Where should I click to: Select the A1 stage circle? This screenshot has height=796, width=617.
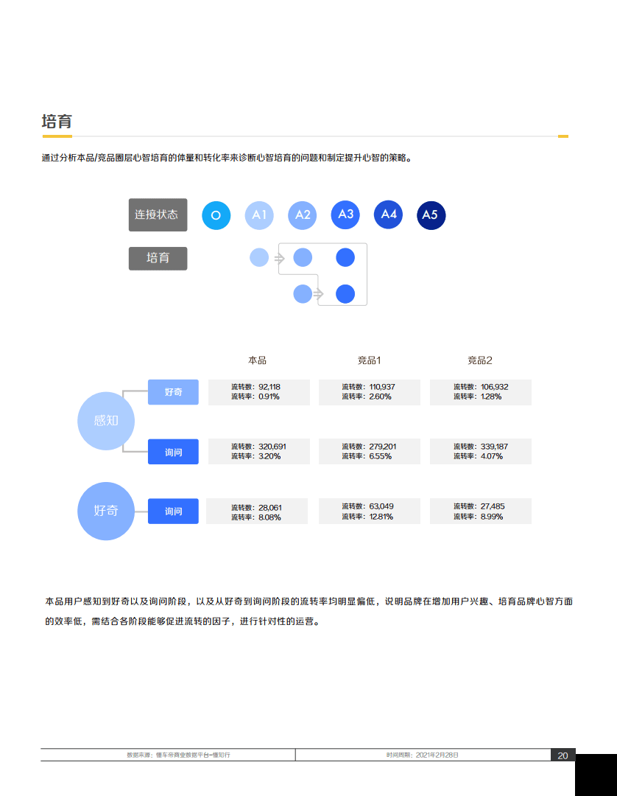258,215
